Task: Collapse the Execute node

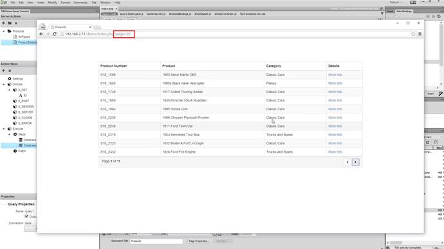Action: pyautogui.click(x=4, y=129)
